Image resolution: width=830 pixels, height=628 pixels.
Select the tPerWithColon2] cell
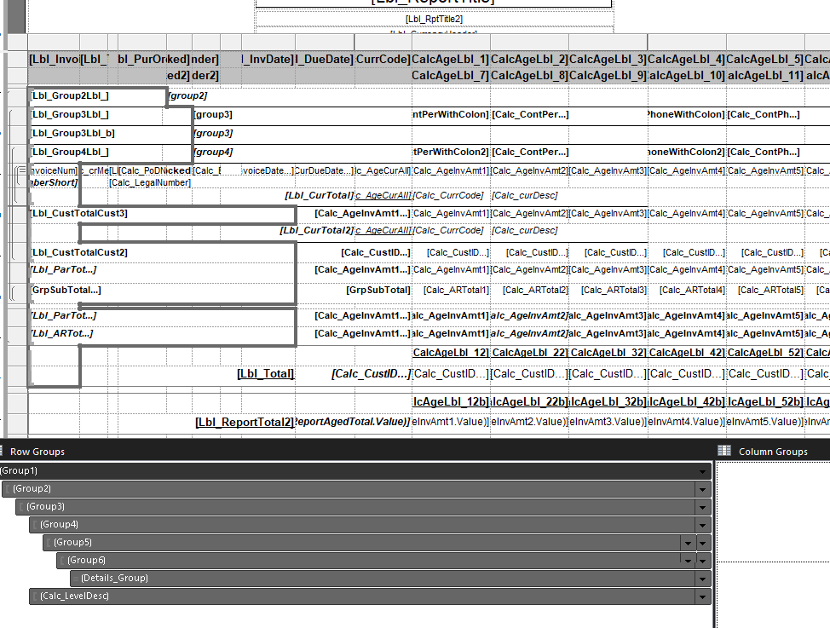451,153
